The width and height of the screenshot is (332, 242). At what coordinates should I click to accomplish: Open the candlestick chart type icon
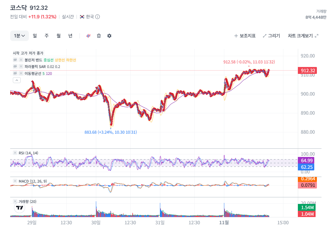[x=88, y=36]
